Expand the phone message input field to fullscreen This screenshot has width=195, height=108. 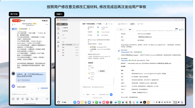point(47,94)
